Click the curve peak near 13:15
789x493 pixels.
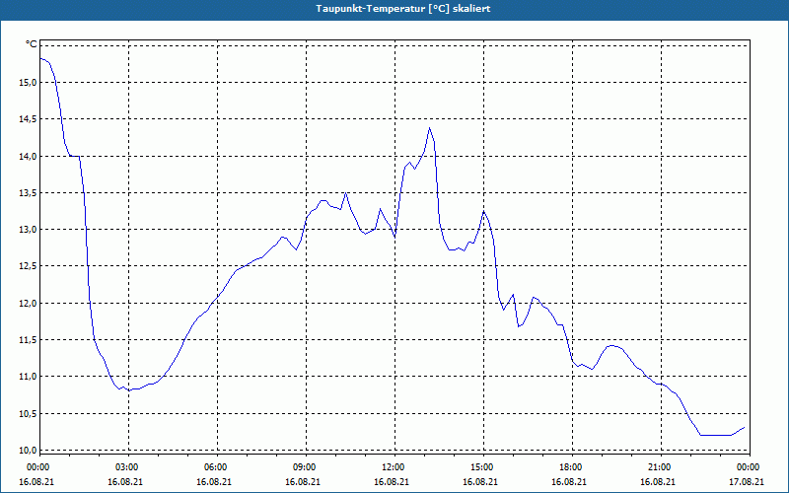[429, 128]
